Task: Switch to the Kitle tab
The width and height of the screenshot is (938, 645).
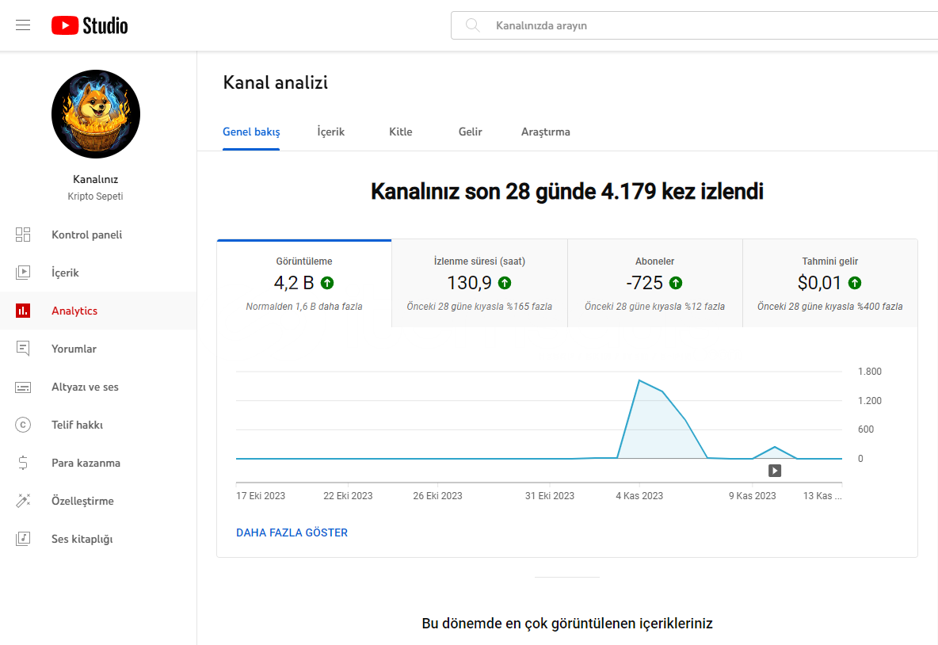Action: [400, 132]
